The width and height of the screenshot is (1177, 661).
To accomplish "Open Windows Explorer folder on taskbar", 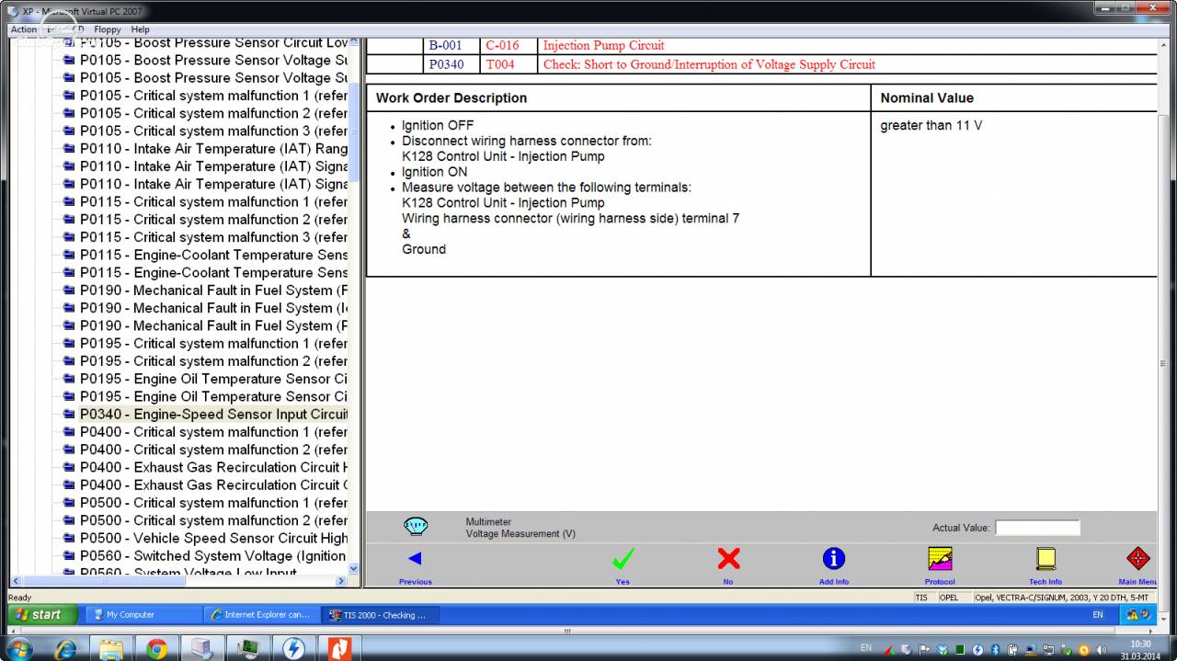I will click(111, 649).
